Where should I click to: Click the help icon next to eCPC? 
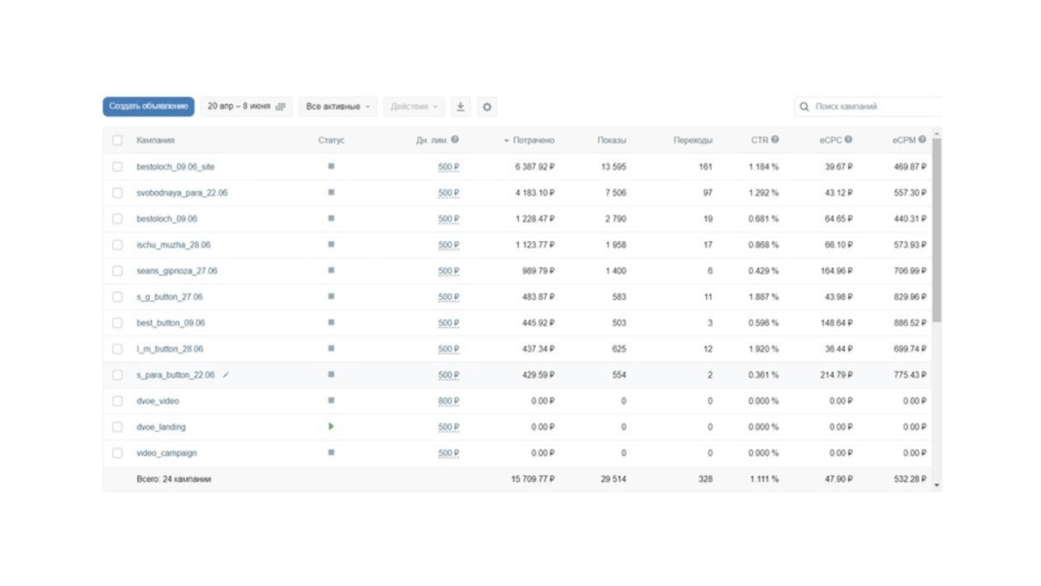tap(848, 140)
